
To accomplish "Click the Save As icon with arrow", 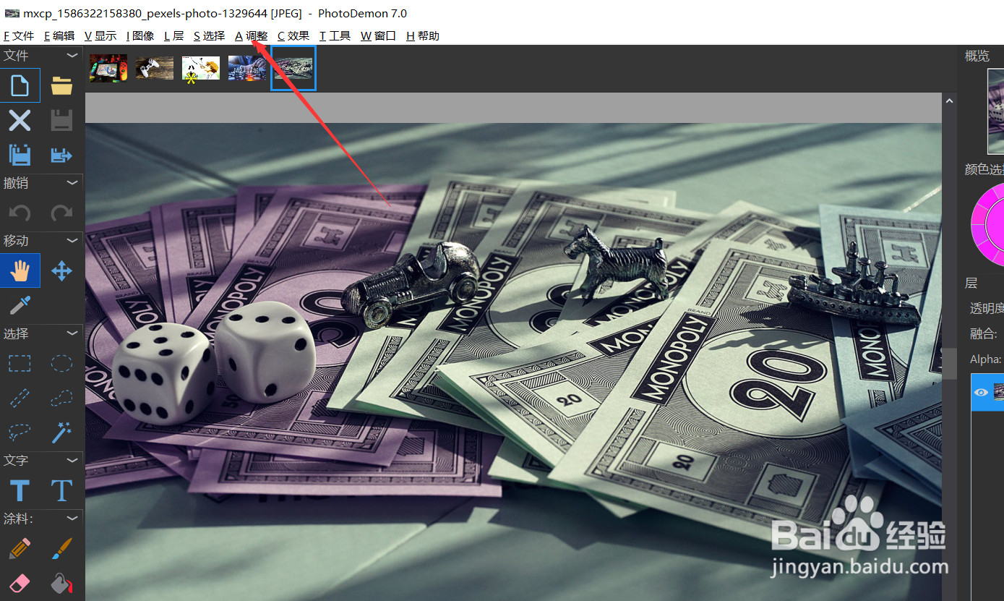I will (61, 154).
